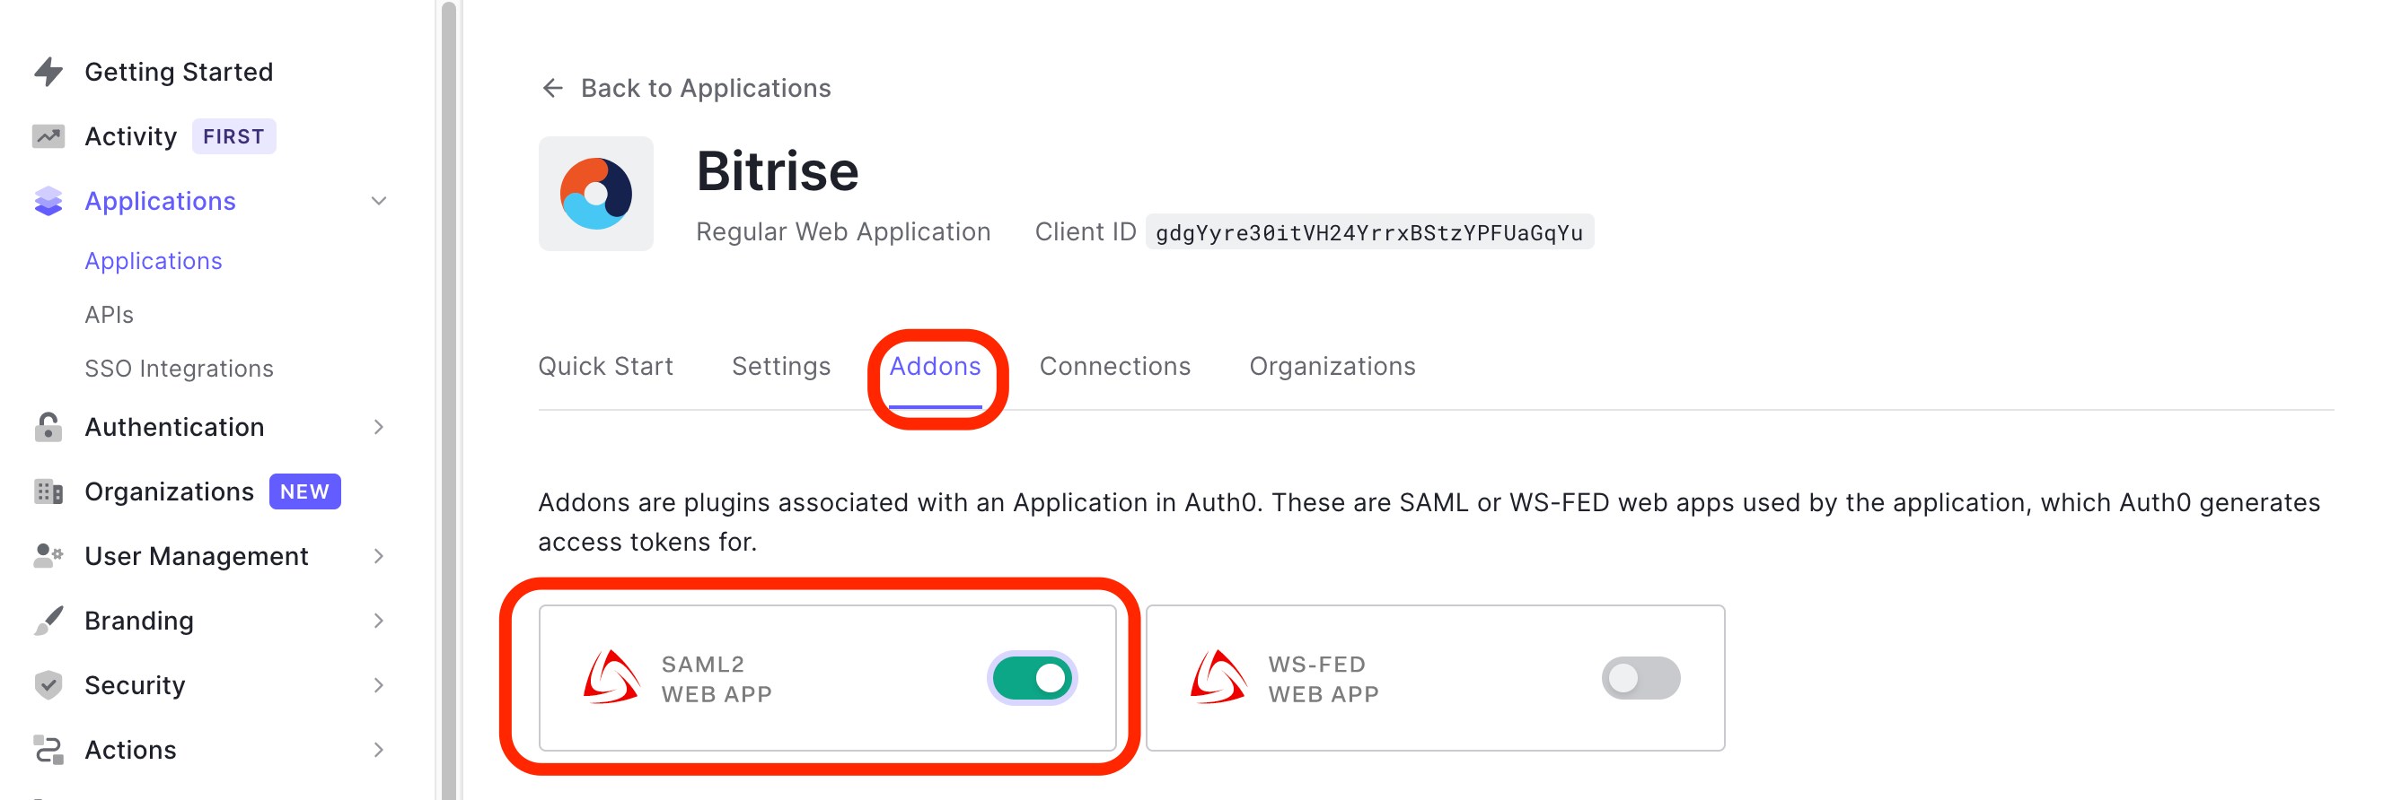This screenshot has height=800, width=2401.
Task: Open the SSO Integrations sidebar link
Action: pos(179,369)
